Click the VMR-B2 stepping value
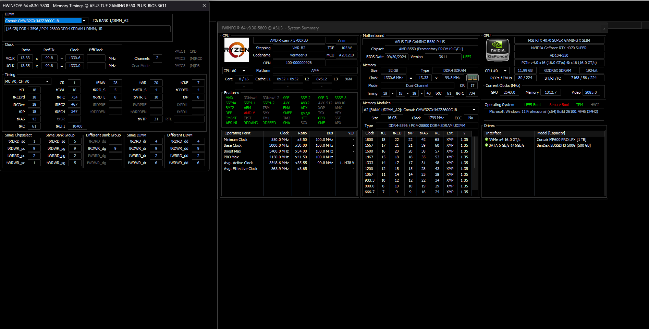The height and width of the screenshot is (329, 649). 298,48
